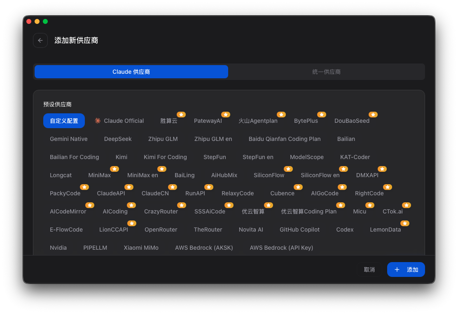458x314 pixels.
Task: Choose the MiniMax preset
Action: click(x=100, y=175)
